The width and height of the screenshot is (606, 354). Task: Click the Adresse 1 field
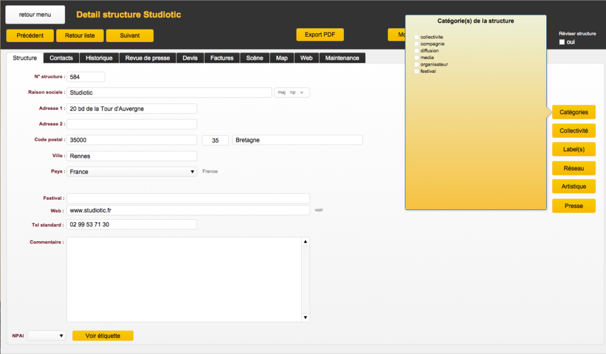click(132, 109)
